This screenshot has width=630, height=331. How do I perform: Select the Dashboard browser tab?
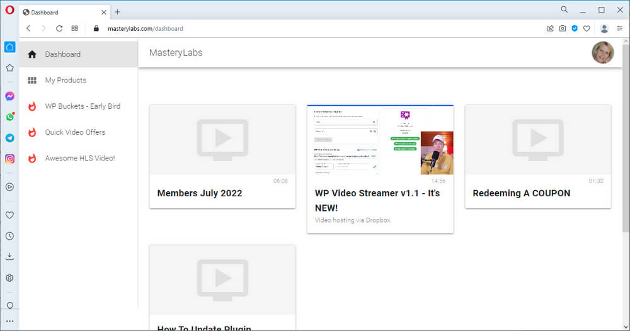coord(65,13)
